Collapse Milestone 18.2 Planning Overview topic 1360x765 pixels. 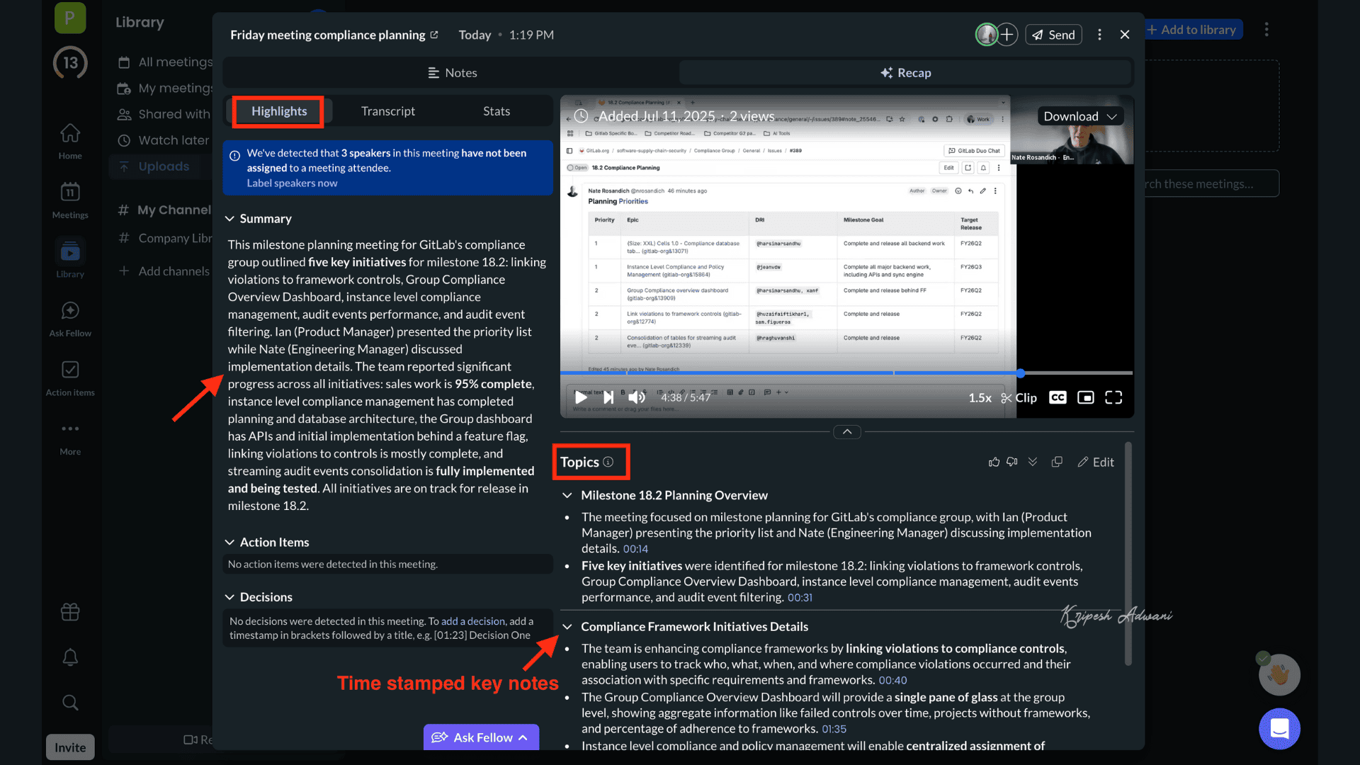pyautogui.click(x=567, y=495)
